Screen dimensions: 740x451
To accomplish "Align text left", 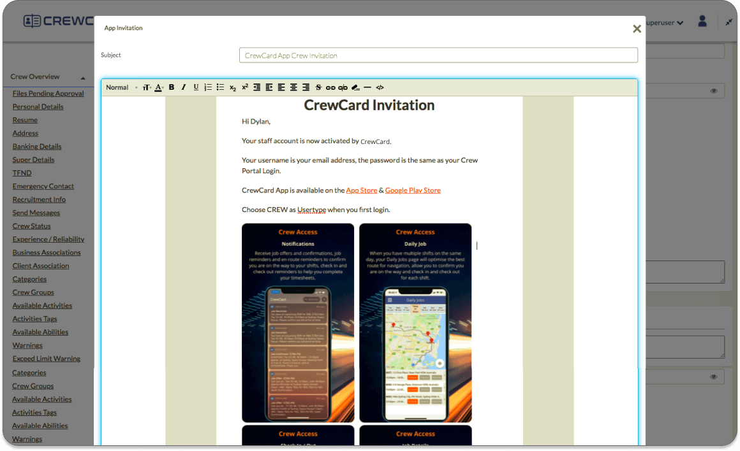I will click(x=281, y=87).
